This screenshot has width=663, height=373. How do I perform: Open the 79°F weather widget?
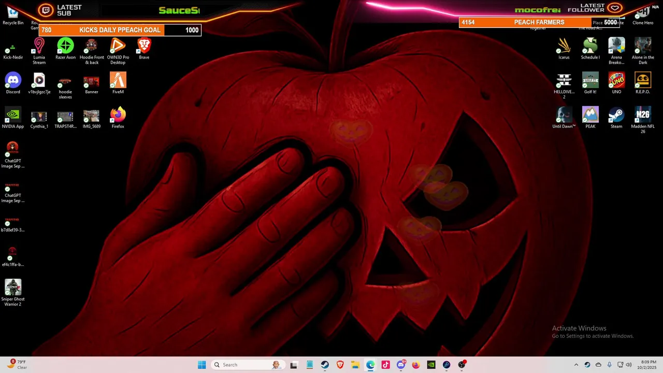(17, 365)
